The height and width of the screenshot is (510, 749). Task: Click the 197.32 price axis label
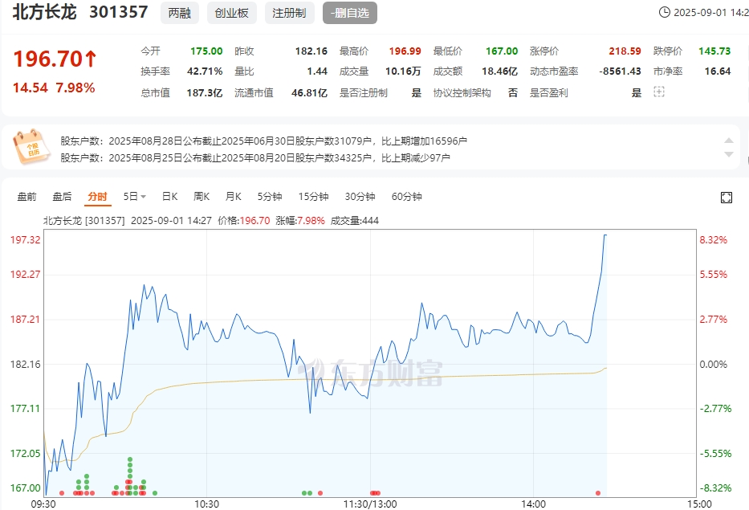(26, 240)
